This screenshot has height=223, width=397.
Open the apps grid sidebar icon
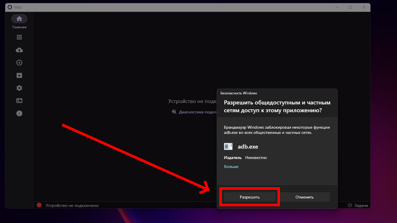19,37
